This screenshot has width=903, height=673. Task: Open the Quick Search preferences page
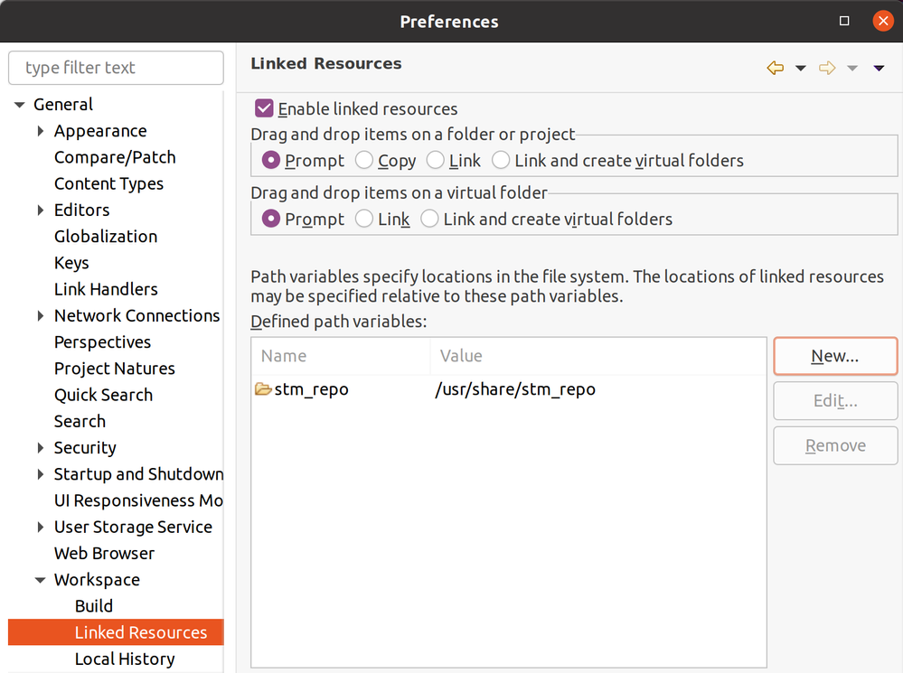click(x=104, y=395)
